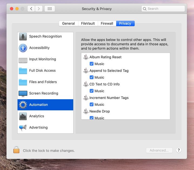
Task: Click the CD Text to CD Info script icon
Action: 86,84
